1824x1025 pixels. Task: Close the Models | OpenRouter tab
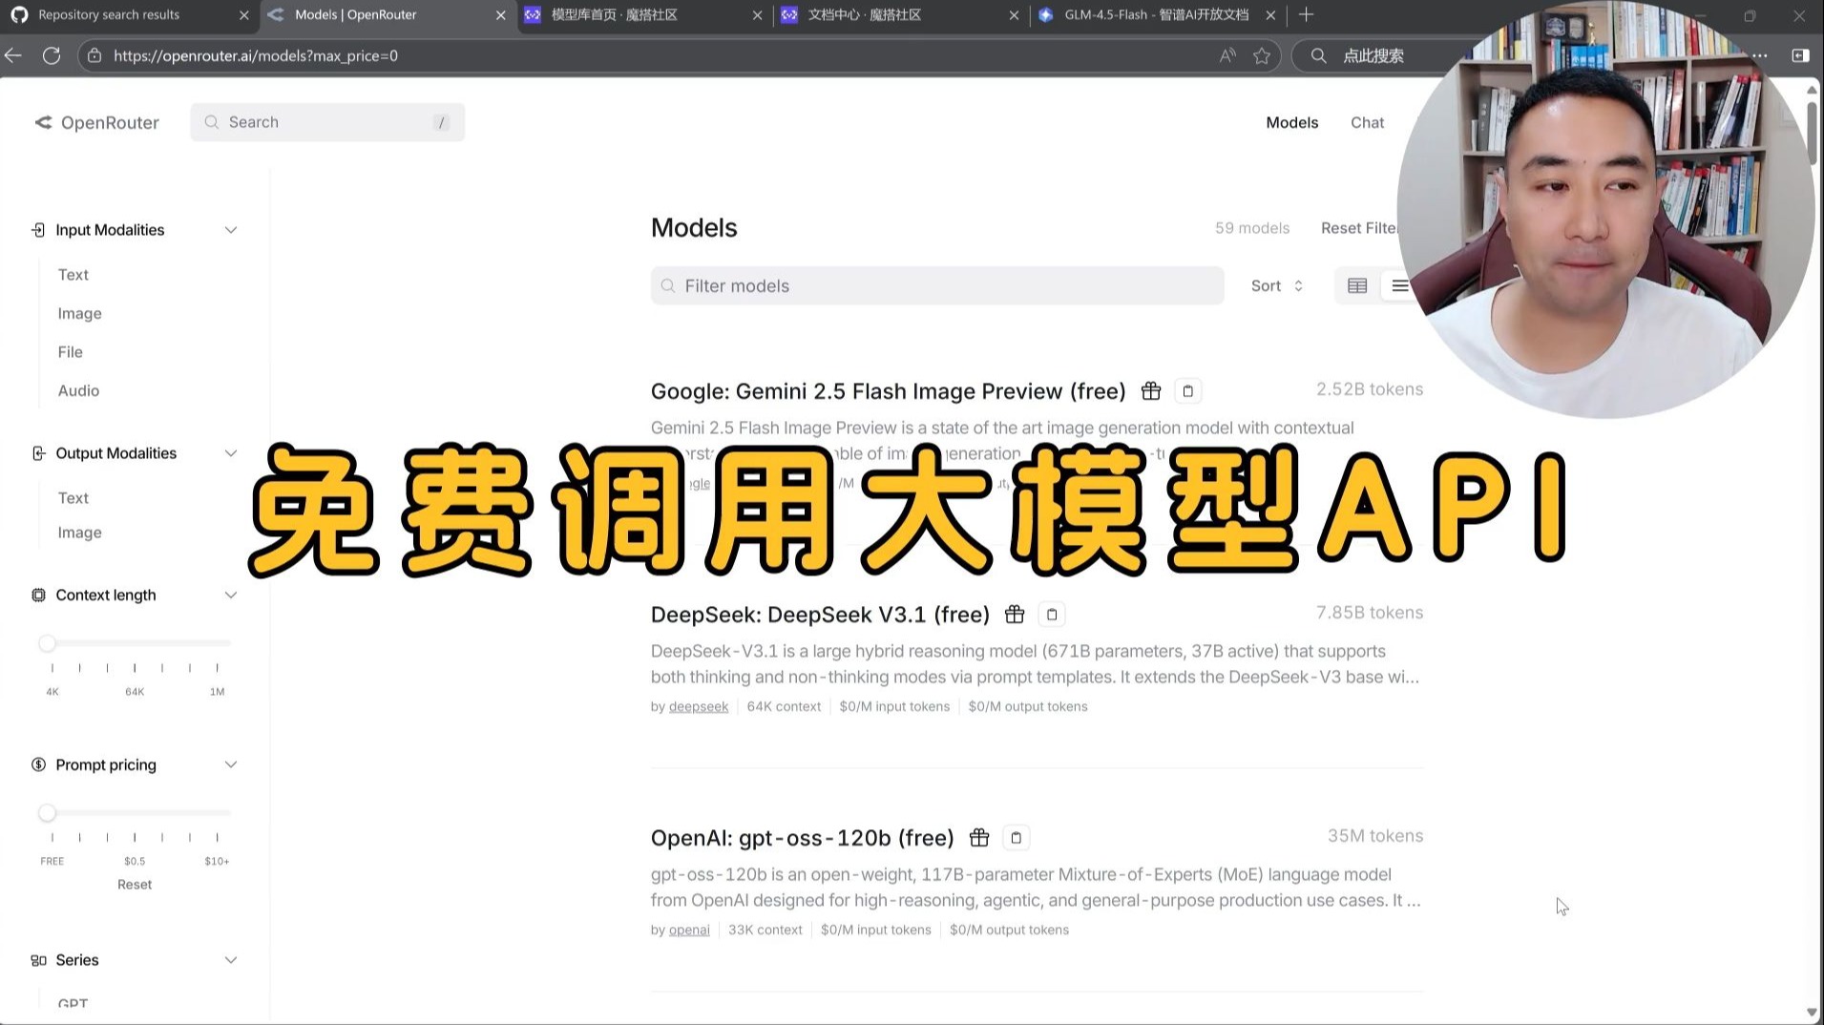(500, 15)
